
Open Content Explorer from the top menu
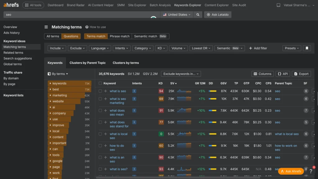216,5
